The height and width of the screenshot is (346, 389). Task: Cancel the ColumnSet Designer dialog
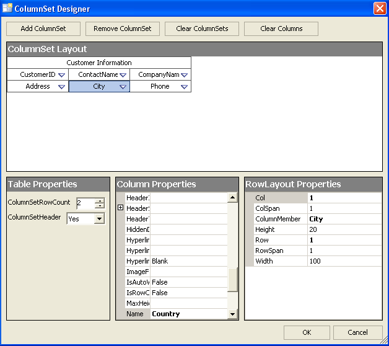point(357,332)
